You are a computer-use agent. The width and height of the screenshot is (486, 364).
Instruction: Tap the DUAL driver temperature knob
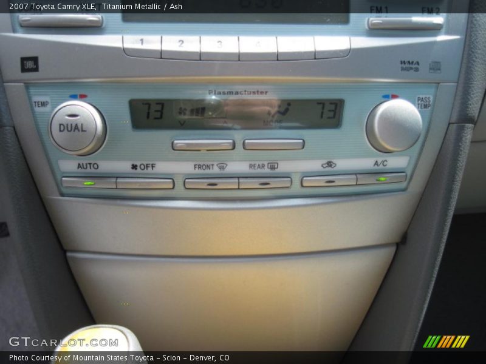(x=78, y=127)
